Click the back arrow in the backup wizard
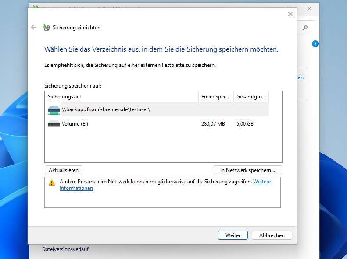Viewport: 347px width, 259px height. point(34,27)
